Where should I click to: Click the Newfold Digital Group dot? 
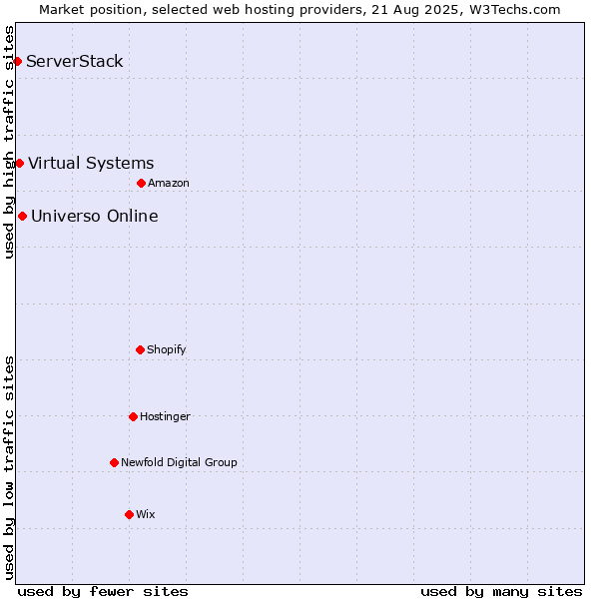[x=114, y=463]
